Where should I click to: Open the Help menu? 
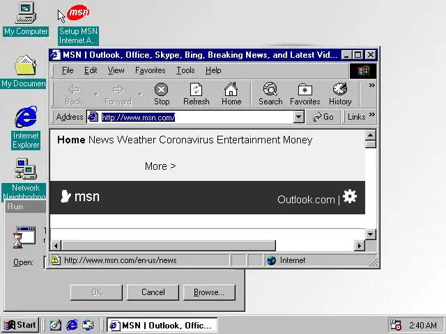pyautogui.click(x=213, y=70)
